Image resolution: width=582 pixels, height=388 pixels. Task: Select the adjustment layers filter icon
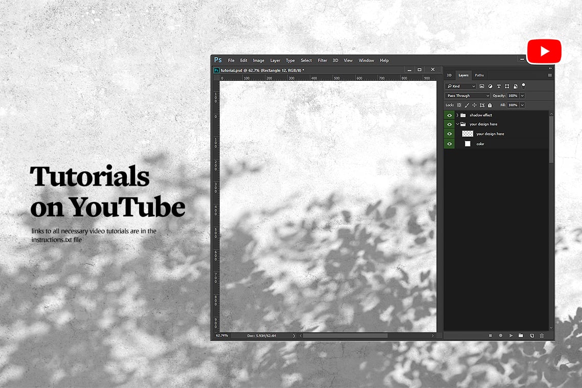tap(490, 86)
